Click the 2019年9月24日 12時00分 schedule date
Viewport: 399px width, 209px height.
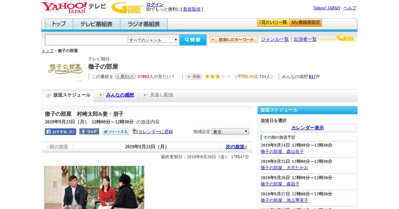[296, 145]
